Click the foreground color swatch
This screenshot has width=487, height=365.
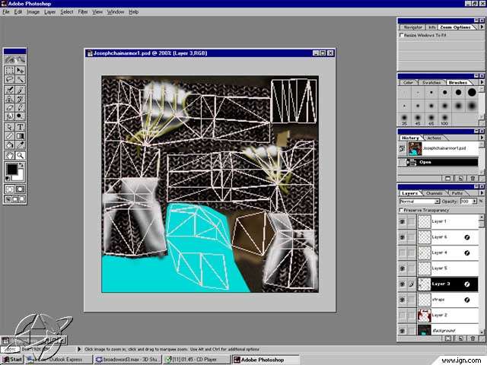pyautogui.click(x=11, y=167)
